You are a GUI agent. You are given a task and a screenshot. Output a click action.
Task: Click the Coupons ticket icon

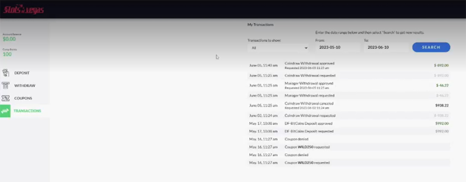(x=6, y=98)
